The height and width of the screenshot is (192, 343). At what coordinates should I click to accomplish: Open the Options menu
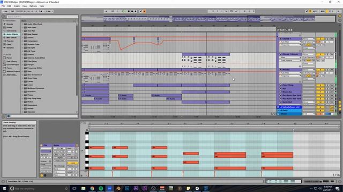point(33,6)
